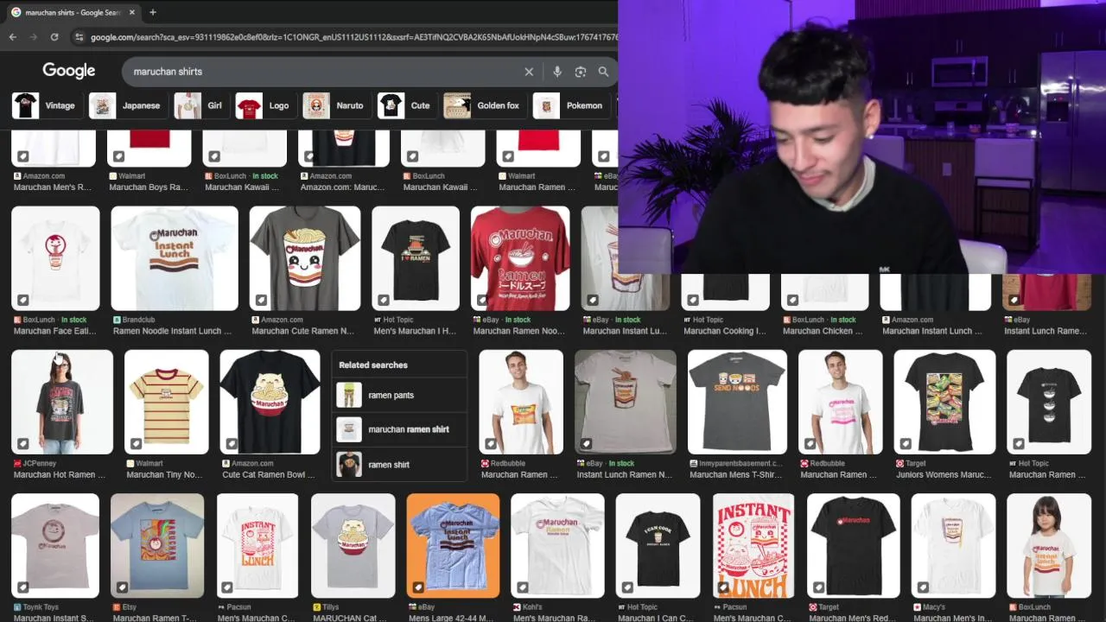1106x622 pixels.
Task: Open the orange background eBay Mens Large shirt
Action: pos(453,545)
